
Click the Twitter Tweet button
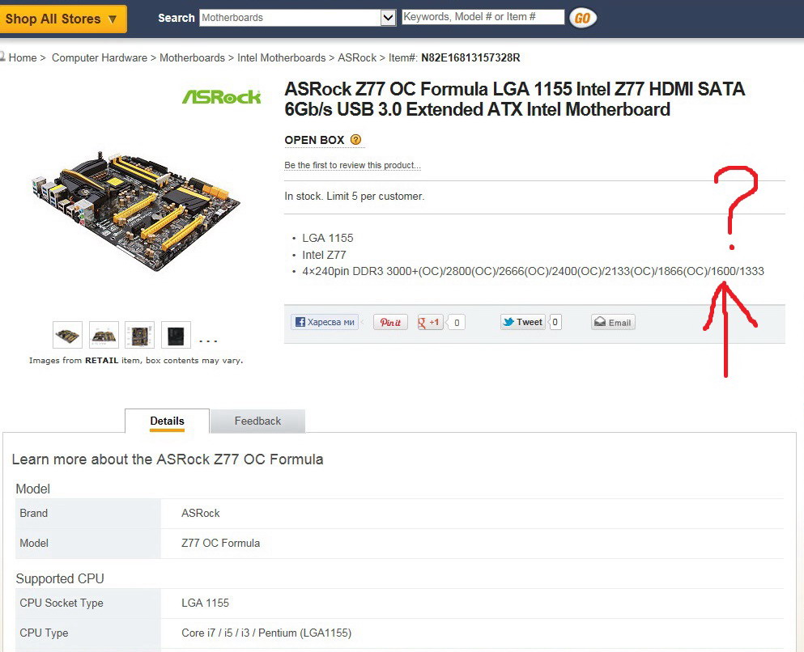pyautogui.click(x=522, y=322)
